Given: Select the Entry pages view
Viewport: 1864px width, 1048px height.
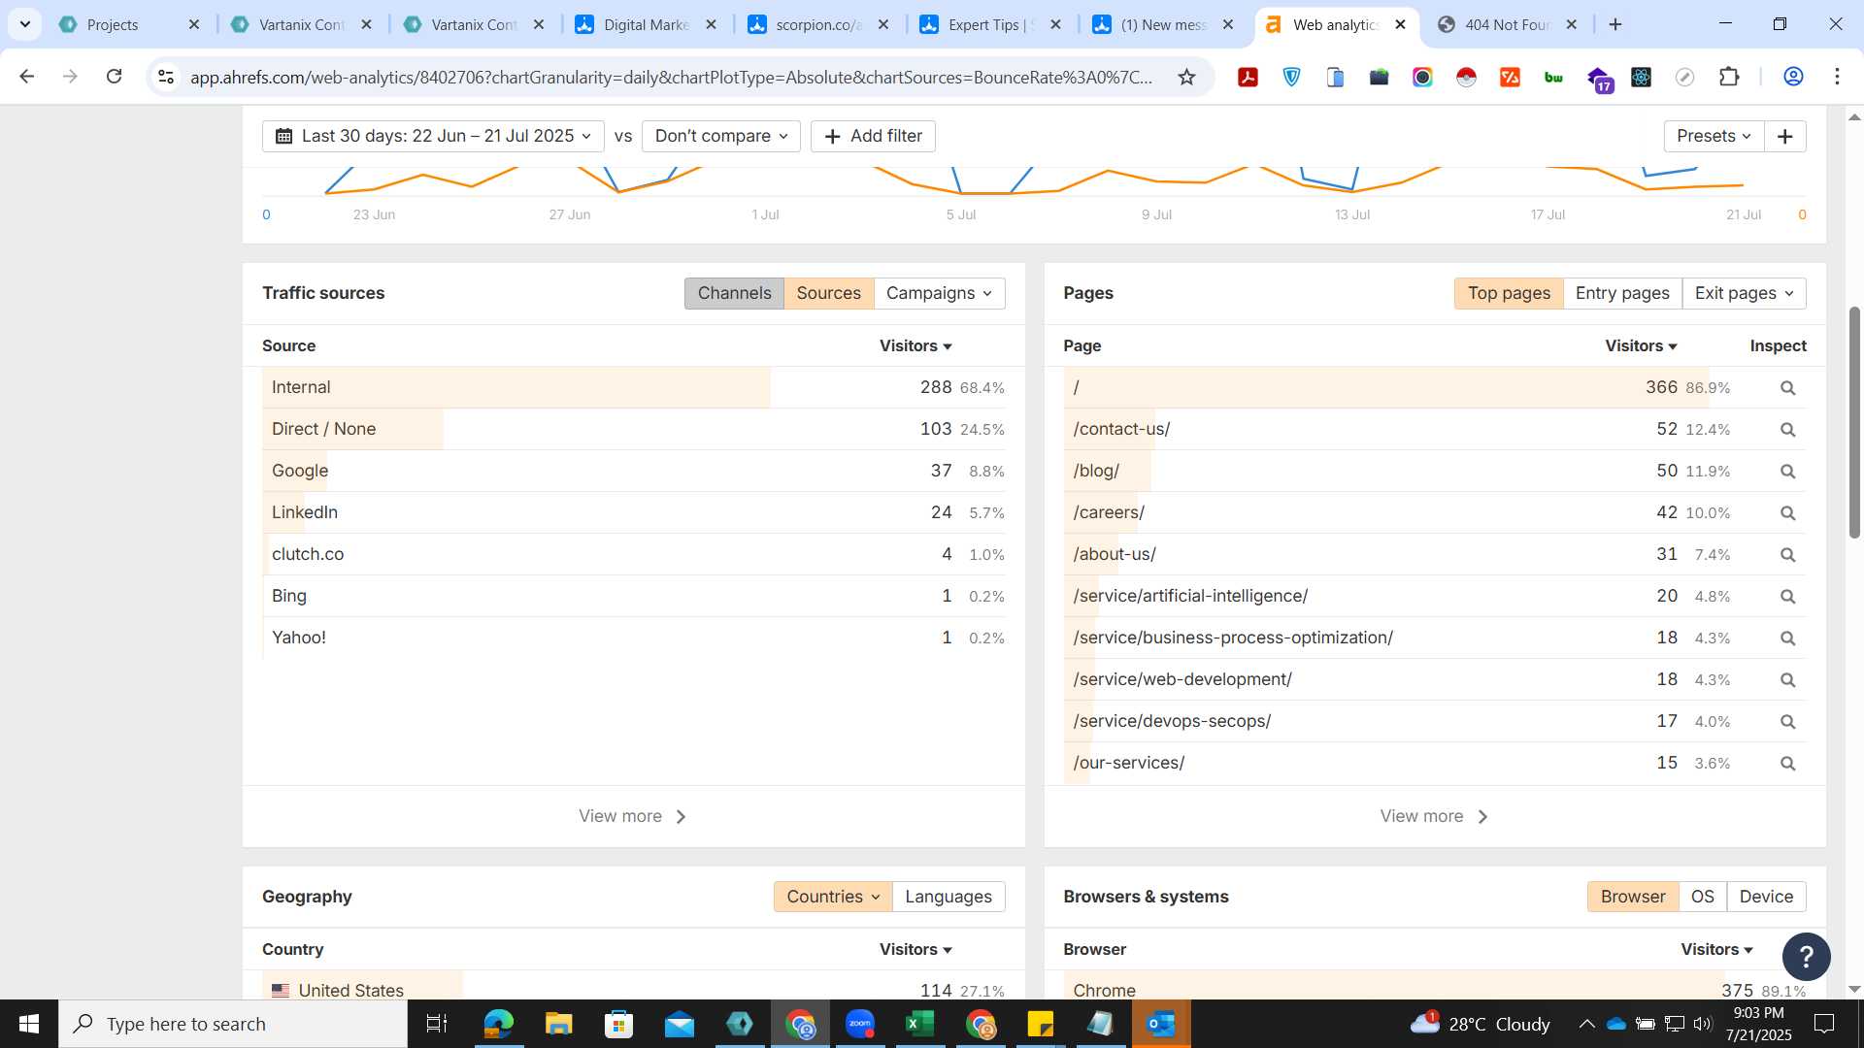Looking at the screenshot, I should click(1622, 294).
